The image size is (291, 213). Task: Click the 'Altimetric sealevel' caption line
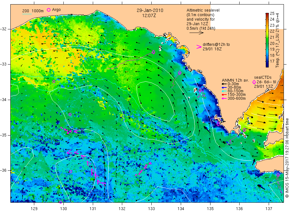point(203,10)
